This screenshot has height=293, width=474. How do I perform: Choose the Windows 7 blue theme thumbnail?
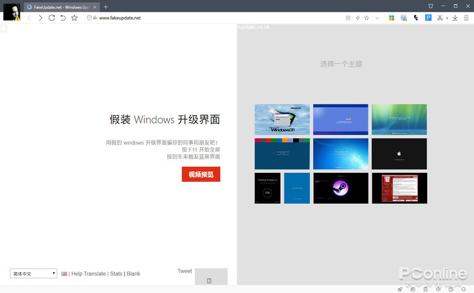click(341, 154)
